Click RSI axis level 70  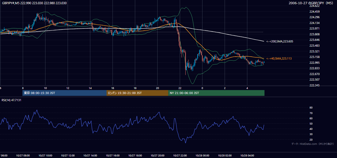311,113
